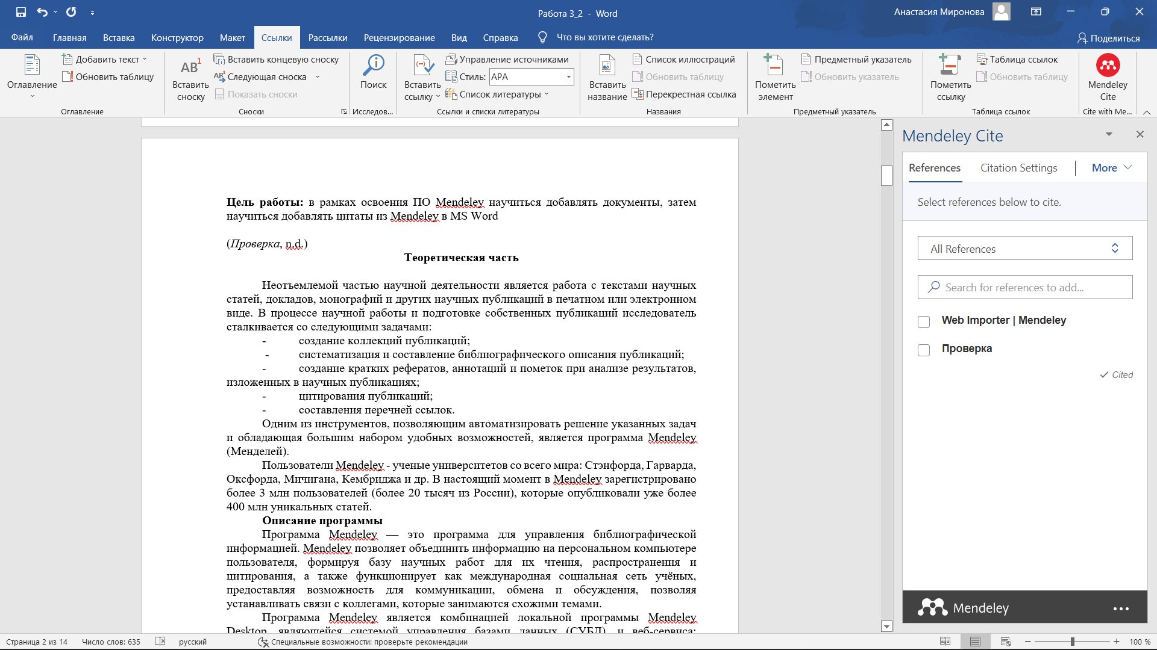The width and height of the screenshot is (1157, 650).
Task: Check the Проверка reference checkbox
Action: pos(923,350)
